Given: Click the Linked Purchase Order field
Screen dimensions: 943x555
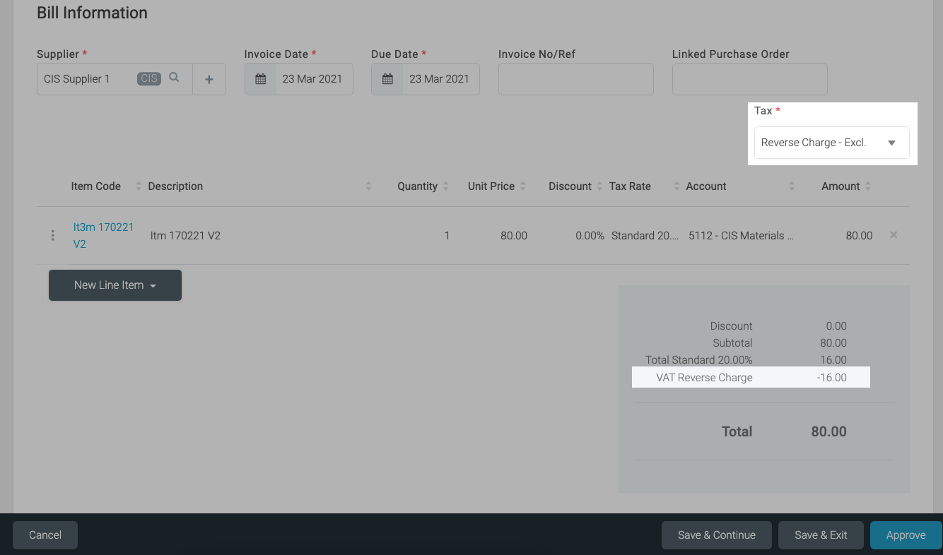Looking at the screenshot, I should coord(749,78).
